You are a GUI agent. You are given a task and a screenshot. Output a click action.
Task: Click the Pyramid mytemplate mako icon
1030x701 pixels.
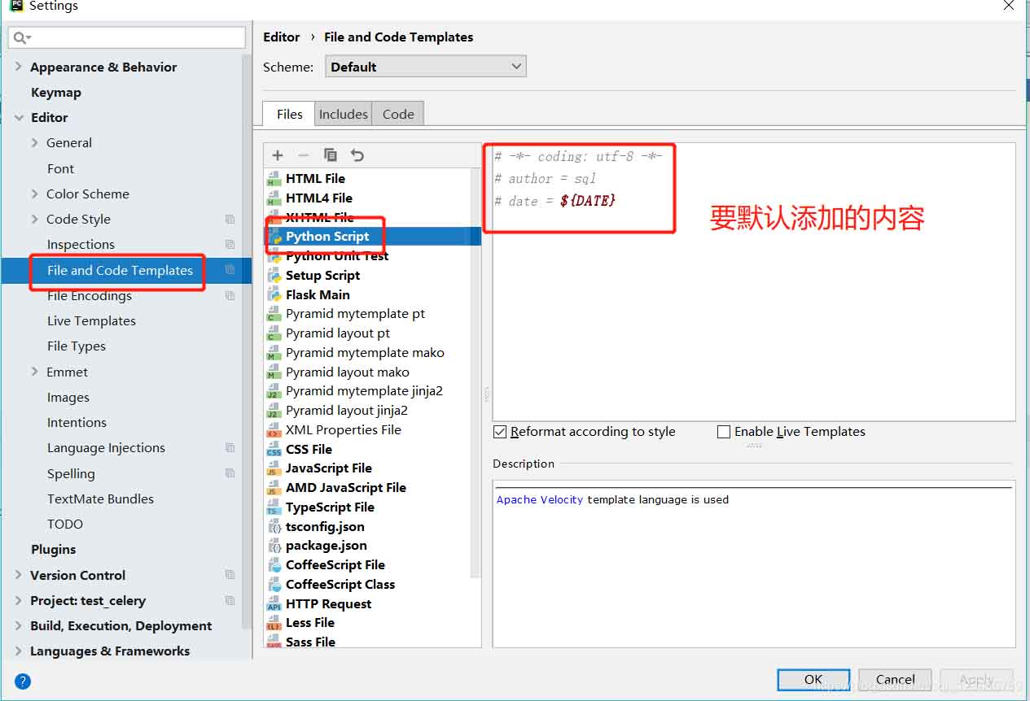pyautogui.click(x=274, y=353)
